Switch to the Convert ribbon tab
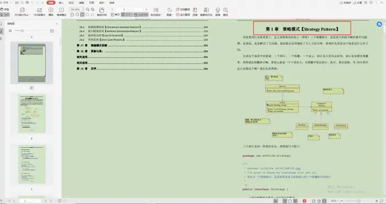Screen dimensions: 386x204 pyautogui.click(x=112, y=3)
